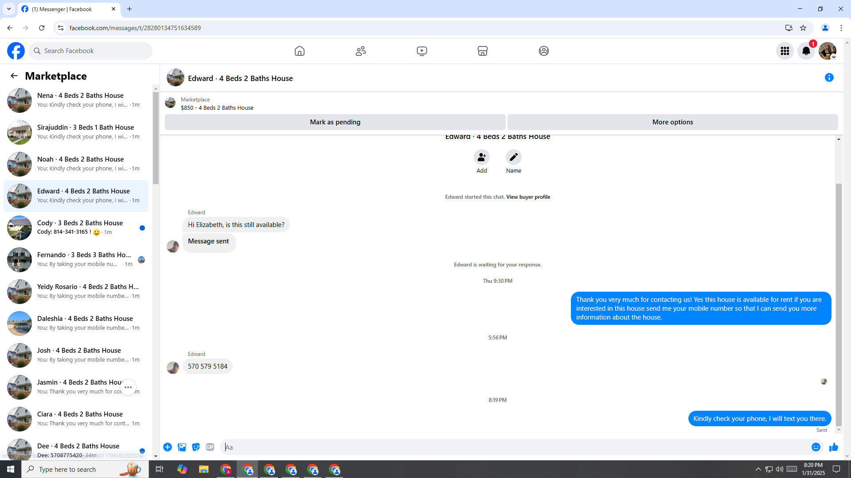This screenshot has height=478, width=851.
Task: Open Yeidy Rosario conversation
Action: click(x=76, y=292)
